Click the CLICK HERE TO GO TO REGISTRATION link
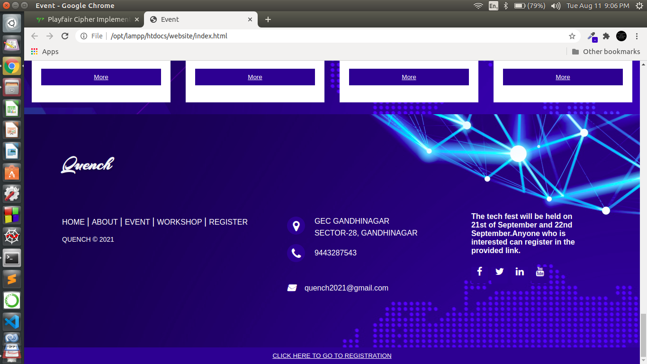 pyautogui.click(x=332, y=355)
